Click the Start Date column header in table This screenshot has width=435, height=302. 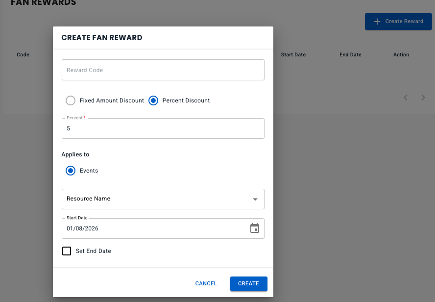[x=293, y=55]
